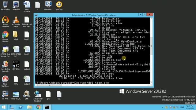Open the cmd window system menu icon
196x110 pixels.
click(36, 15)
